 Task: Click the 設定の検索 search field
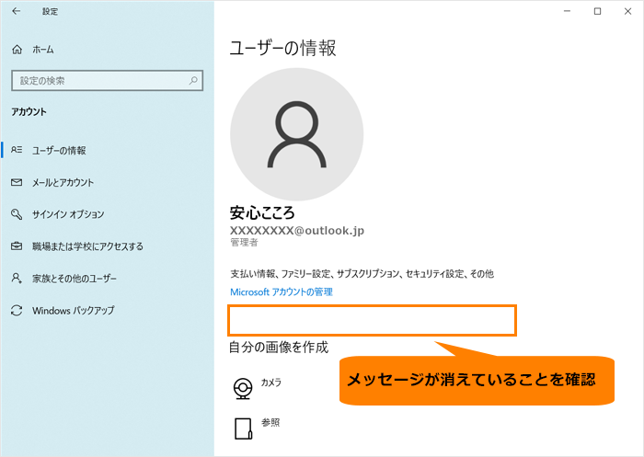pyautogui.click(x=108, y=81)
